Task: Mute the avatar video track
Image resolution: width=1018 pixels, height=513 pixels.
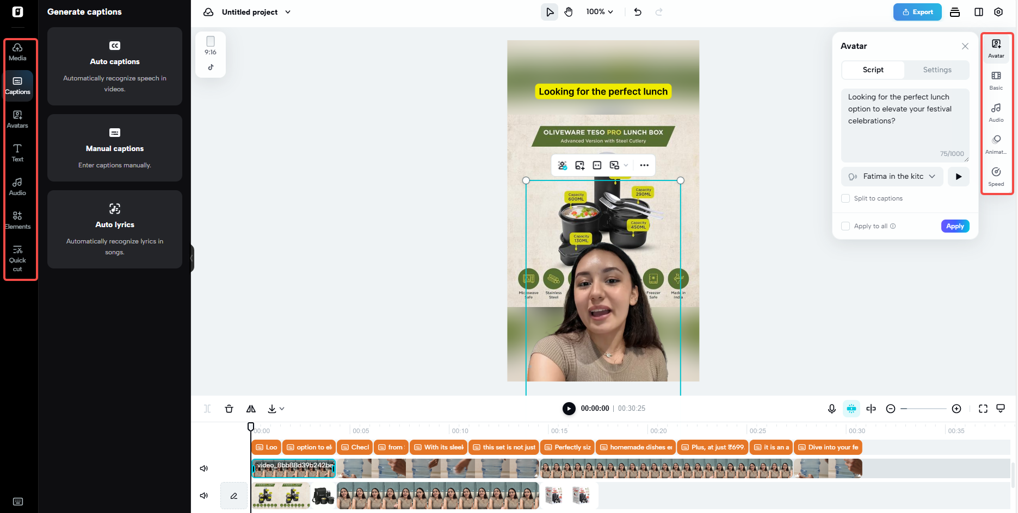Action: (203, 468)
